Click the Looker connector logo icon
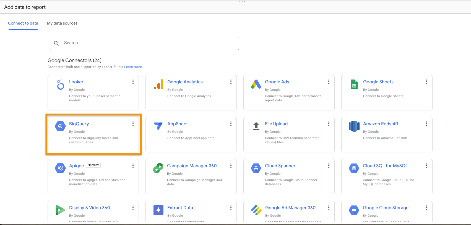 point(60,84)
